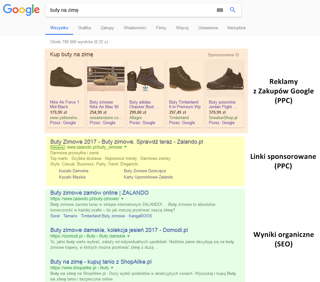Click the sneakerstore.co... seller link
Viewport: 320px width, 282px height.
106,118
